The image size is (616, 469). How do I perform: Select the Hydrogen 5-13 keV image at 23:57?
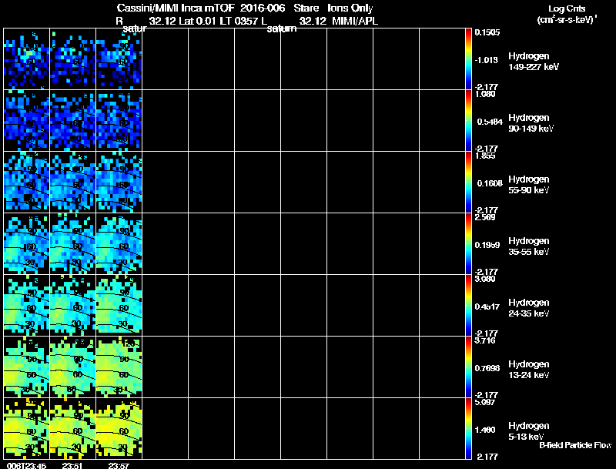(x=119, y=429)
